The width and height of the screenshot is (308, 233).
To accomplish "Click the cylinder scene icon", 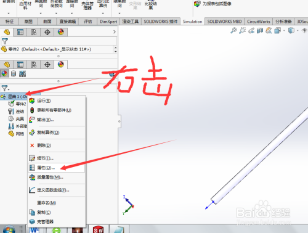I will point(14,74).
